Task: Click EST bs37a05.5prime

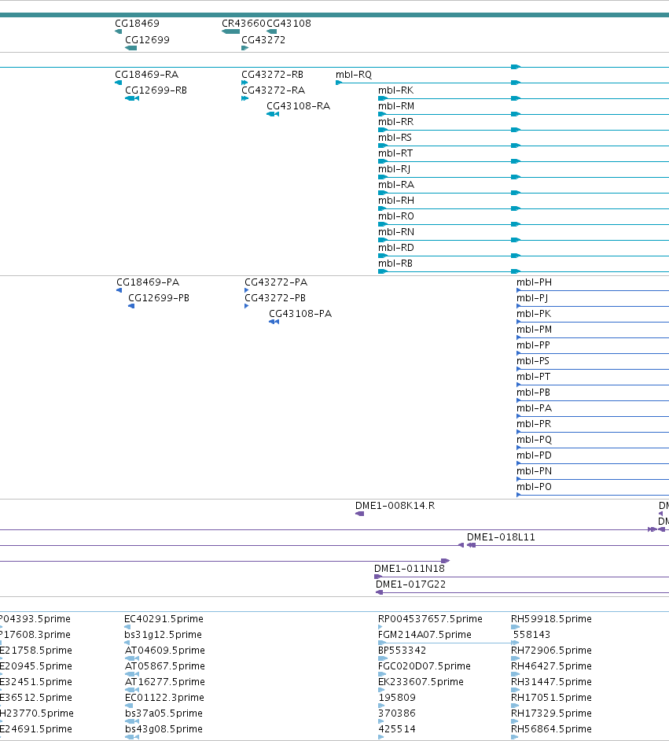Action: (164, 713)
